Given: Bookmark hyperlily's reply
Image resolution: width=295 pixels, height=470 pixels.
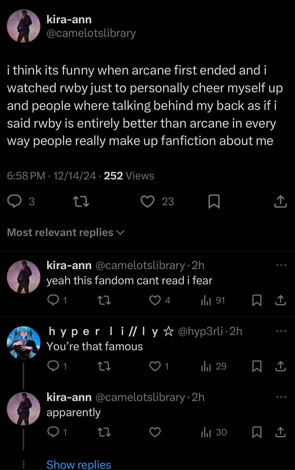Looking at the screenshot, I should click(x=257, y=366).
